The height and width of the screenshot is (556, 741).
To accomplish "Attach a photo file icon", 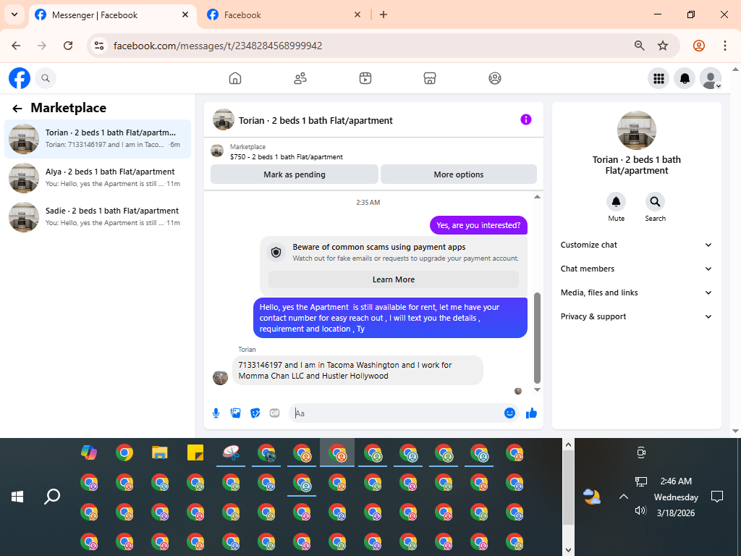I will coord(235,413).
